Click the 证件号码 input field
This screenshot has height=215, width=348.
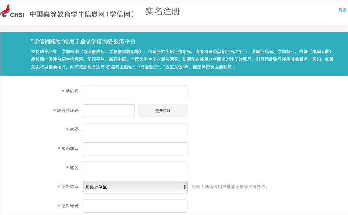coord(135,206)
